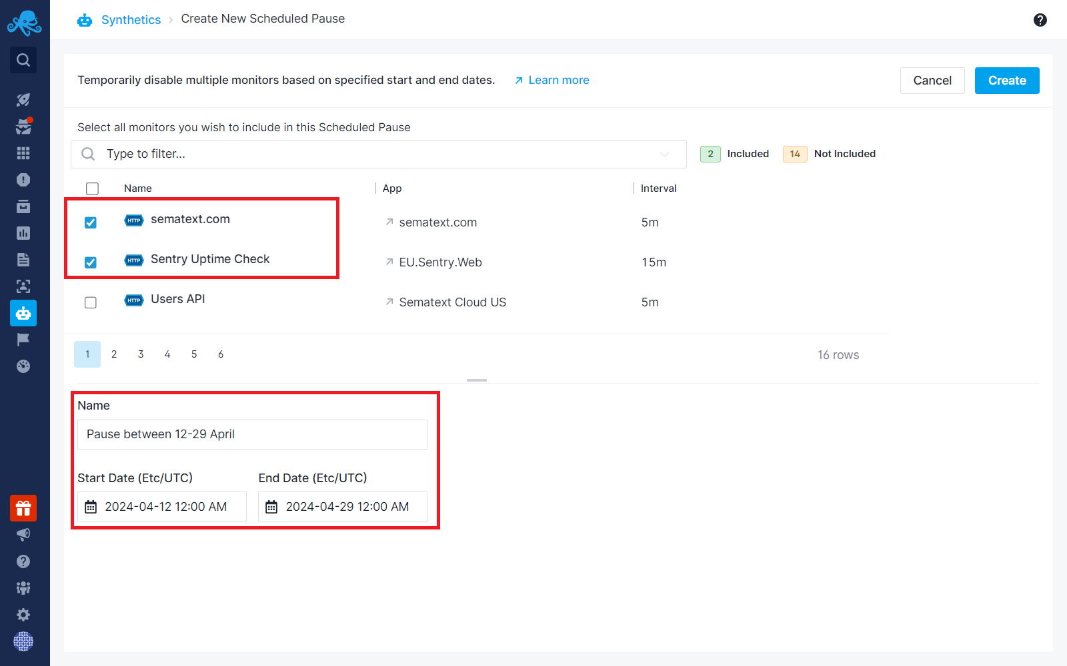Screen dimensions: 1067x666
Task: Click the Sematext octopus logo
Action: point(24,22)
